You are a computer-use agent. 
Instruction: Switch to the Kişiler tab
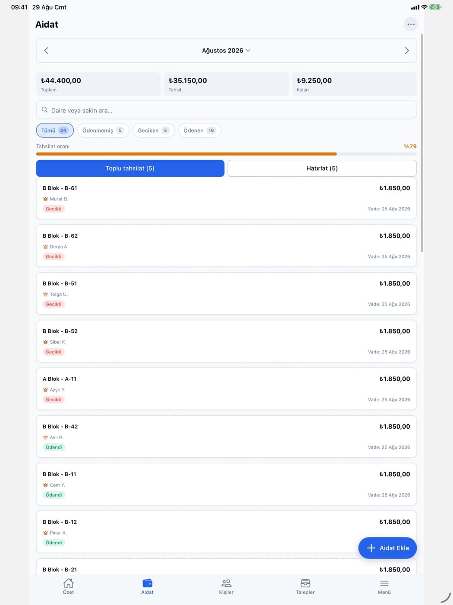click(226, 586)
